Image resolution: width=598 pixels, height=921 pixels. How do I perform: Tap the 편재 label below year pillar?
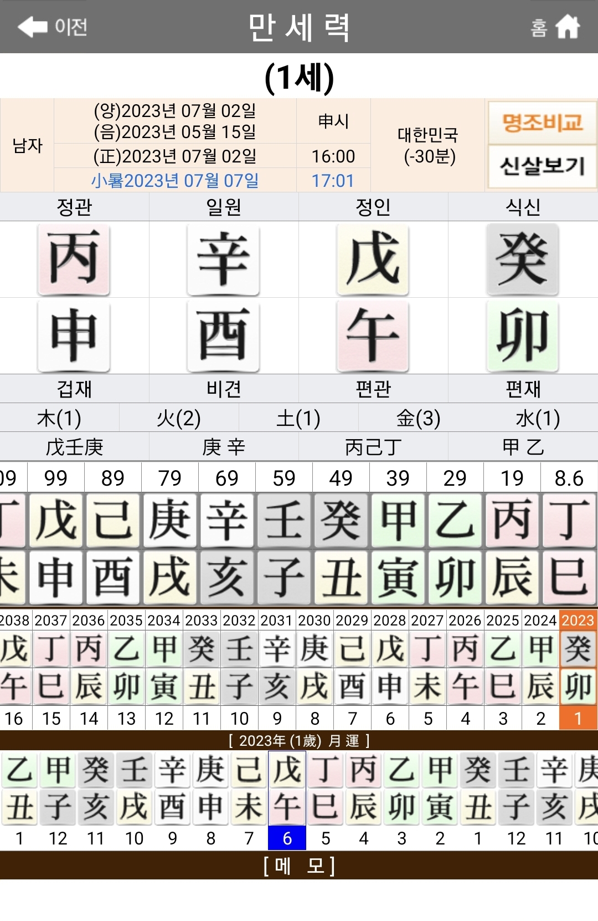[x=523, y=389]
